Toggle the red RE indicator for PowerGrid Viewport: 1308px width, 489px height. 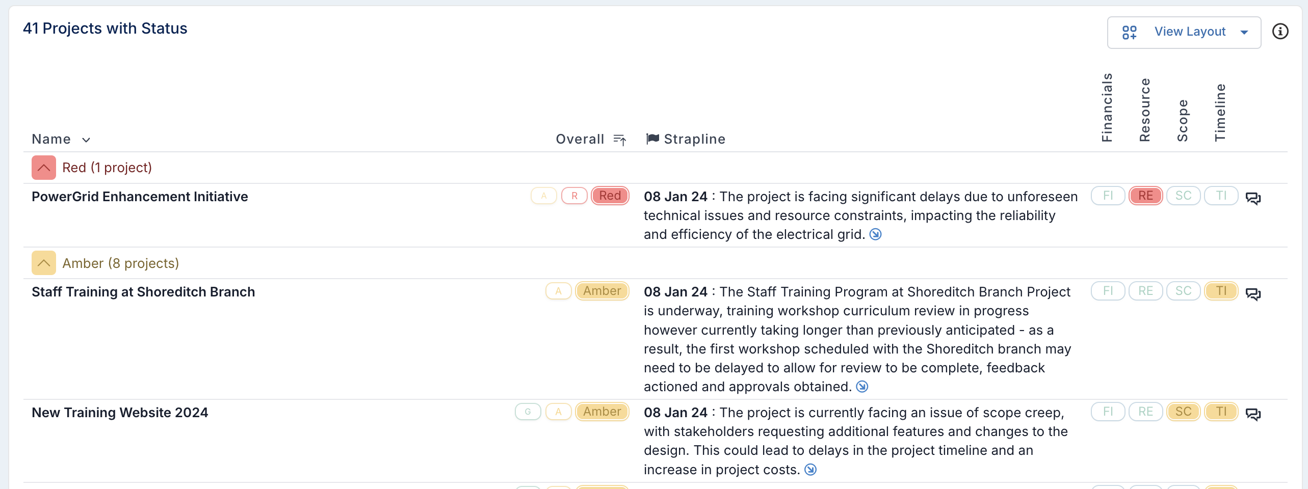tap(1145, 196)
